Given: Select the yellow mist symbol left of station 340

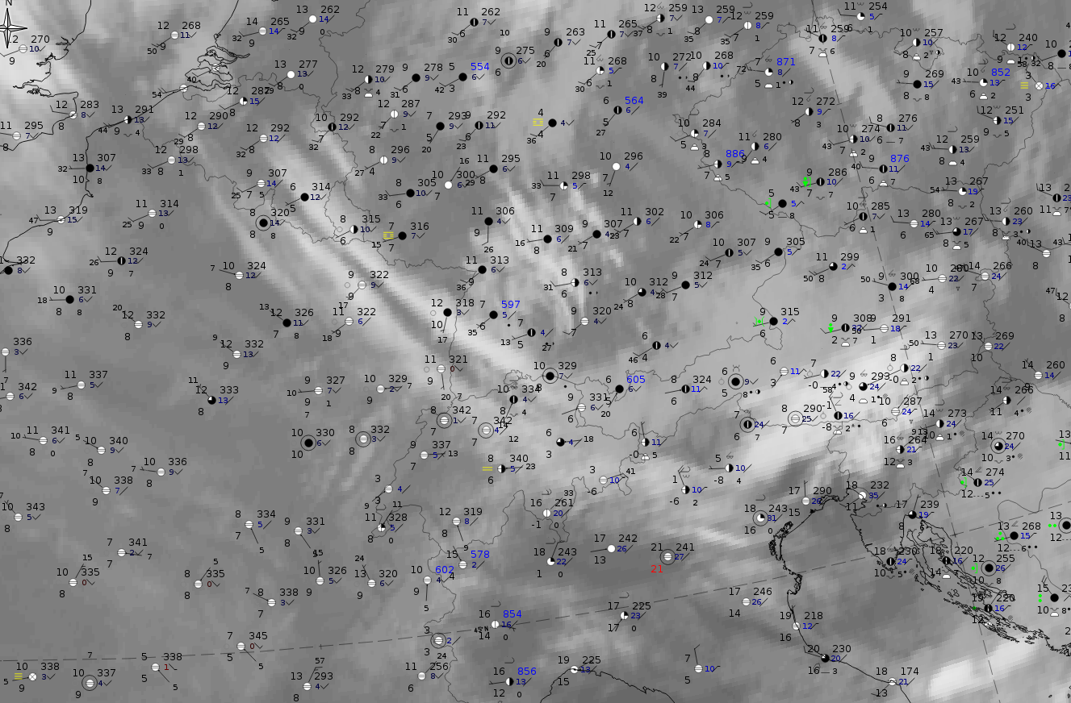Looking at the screenshot, I should (487, 468).
